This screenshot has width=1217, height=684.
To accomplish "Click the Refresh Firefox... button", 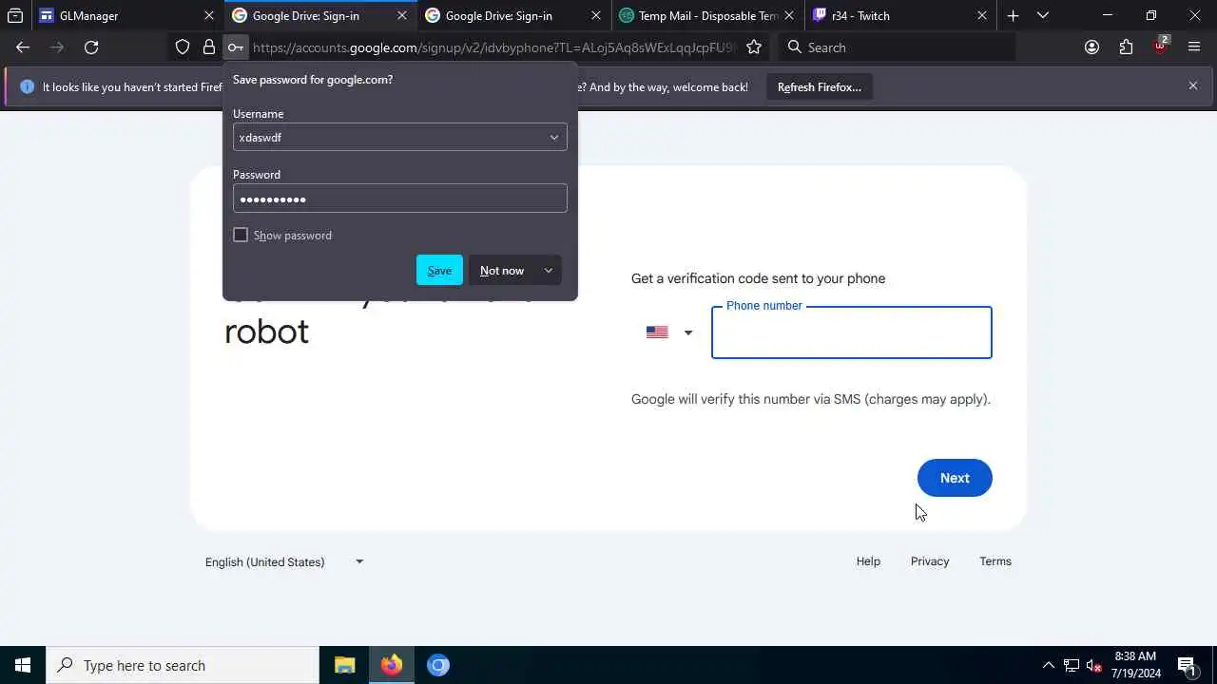I will coord(820,86).
